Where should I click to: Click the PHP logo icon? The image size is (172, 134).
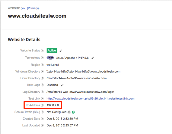(50, 58)
